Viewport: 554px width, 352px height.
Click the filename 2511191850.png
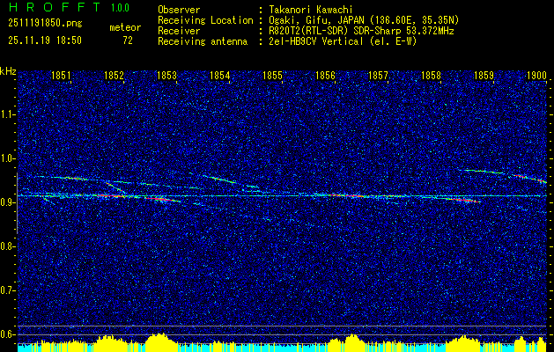[45, 24]
